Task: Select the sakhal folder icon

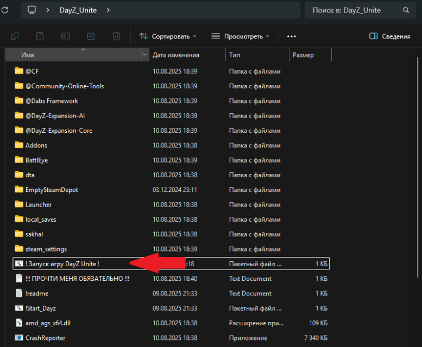Action: tap(19, 234)
